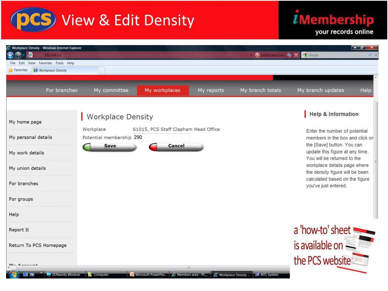Click the browser Back arrow button
The width and height of the screenshot is (388, 291).
10,55
